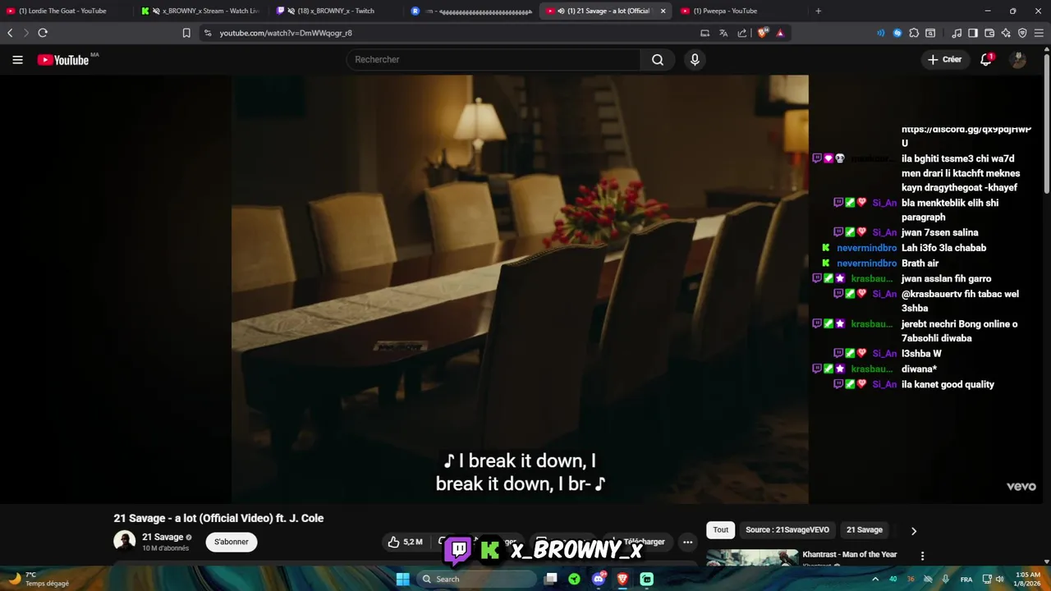
Task: Select the 21 Savage filter chip
Action: coord(865,530)
